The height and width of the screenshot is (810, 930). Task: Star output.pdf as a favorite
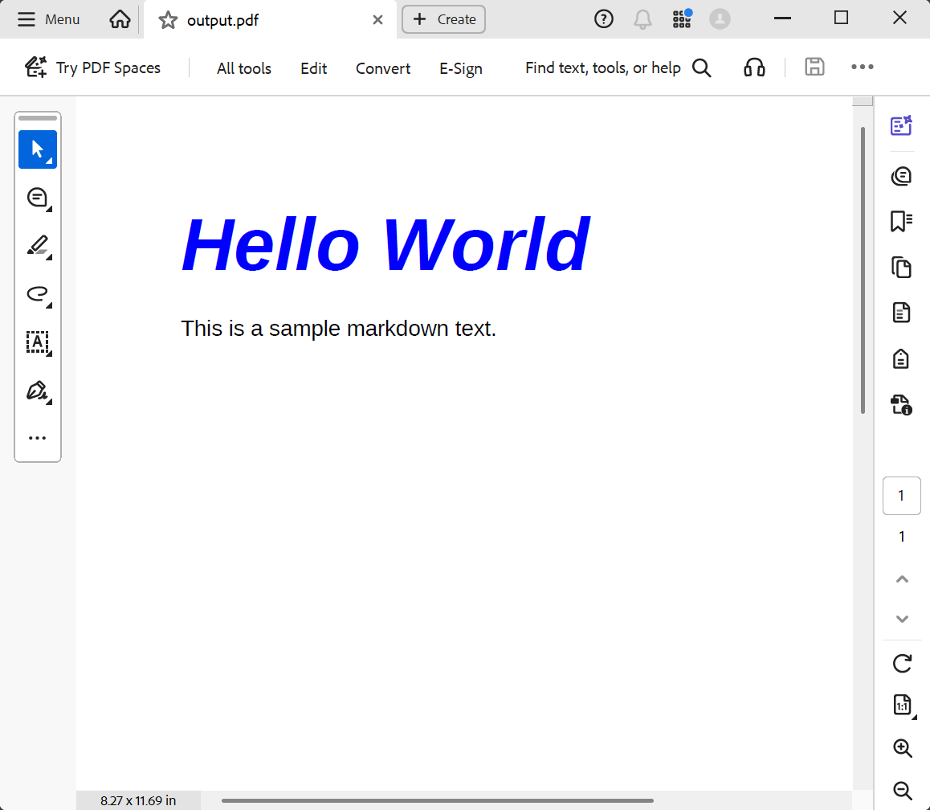168,20
